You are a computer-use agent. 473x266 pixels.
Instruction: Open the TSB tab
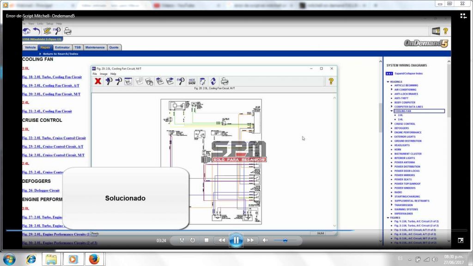pos(78,48)
